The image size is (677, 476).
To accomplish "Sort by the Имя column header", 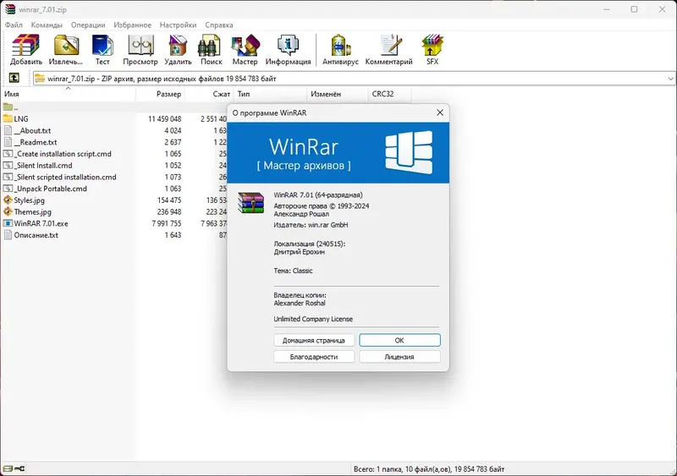I will pyautogui.click(x=69, y=94).
